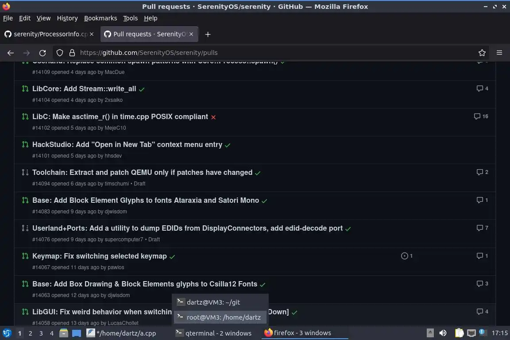Open the Edit menu

tap(25, 18)
